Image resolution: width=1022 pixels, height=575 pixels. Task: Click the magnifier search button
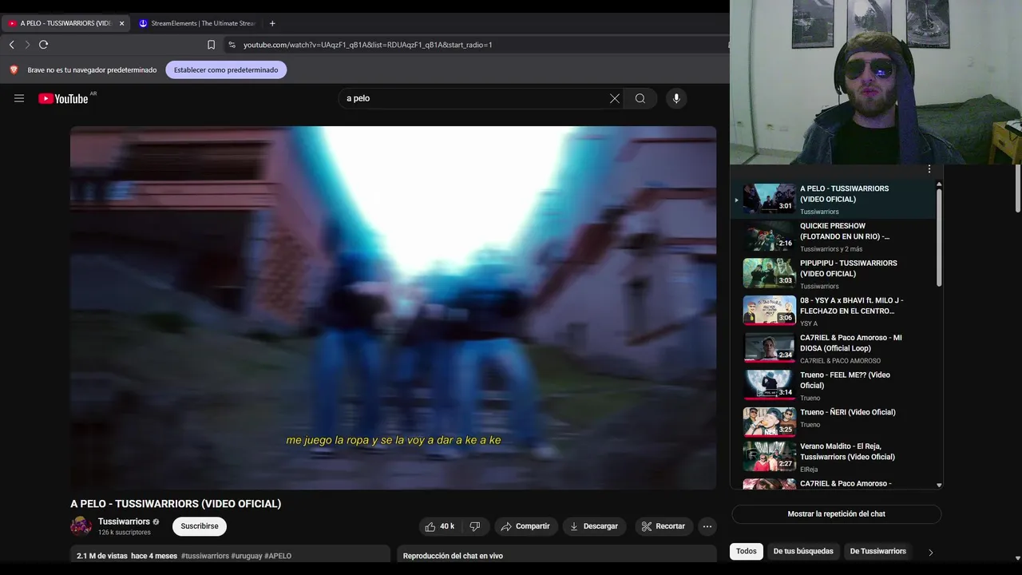coord(640,98)
